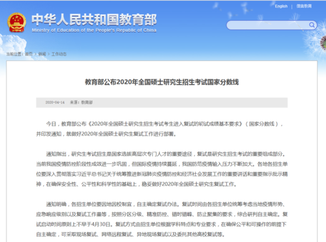This screenshot has height=242, width=326.
Task: Click the national emblem logo
Action: (17, 23)
